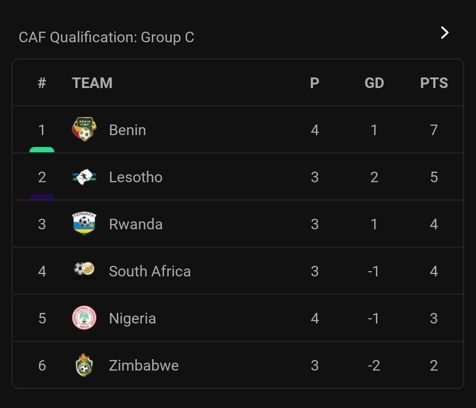Click the purple marker under position 2
Image resolution: width=476 pixels, height=408 pixels.
42,197
